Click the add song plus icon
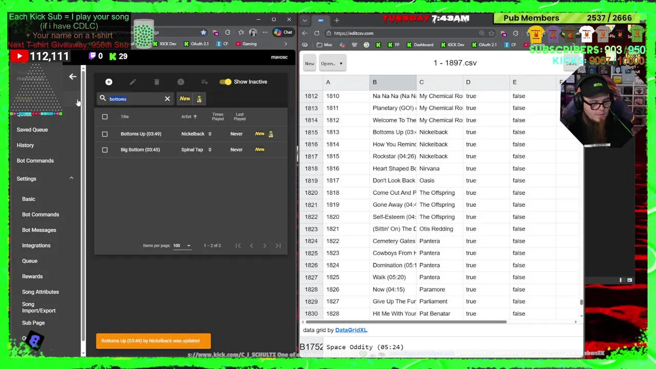This screenshot has width=656, height=369. click(x=109, y=82)
